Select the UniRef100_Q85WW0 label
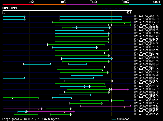The height and width of the screenshot is (121, 163). coord(146,75)
